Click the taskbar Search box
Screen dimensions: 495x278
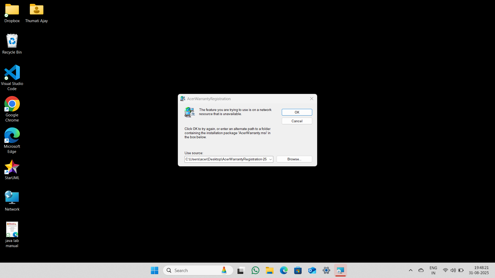click(x=198, y=270)
